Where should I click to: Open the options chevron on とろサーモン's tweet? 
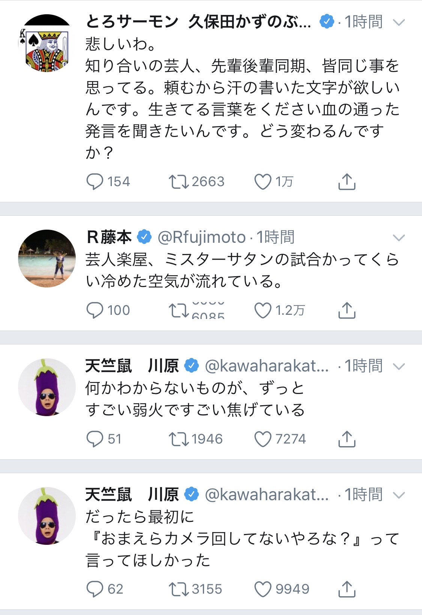point(399,23)
